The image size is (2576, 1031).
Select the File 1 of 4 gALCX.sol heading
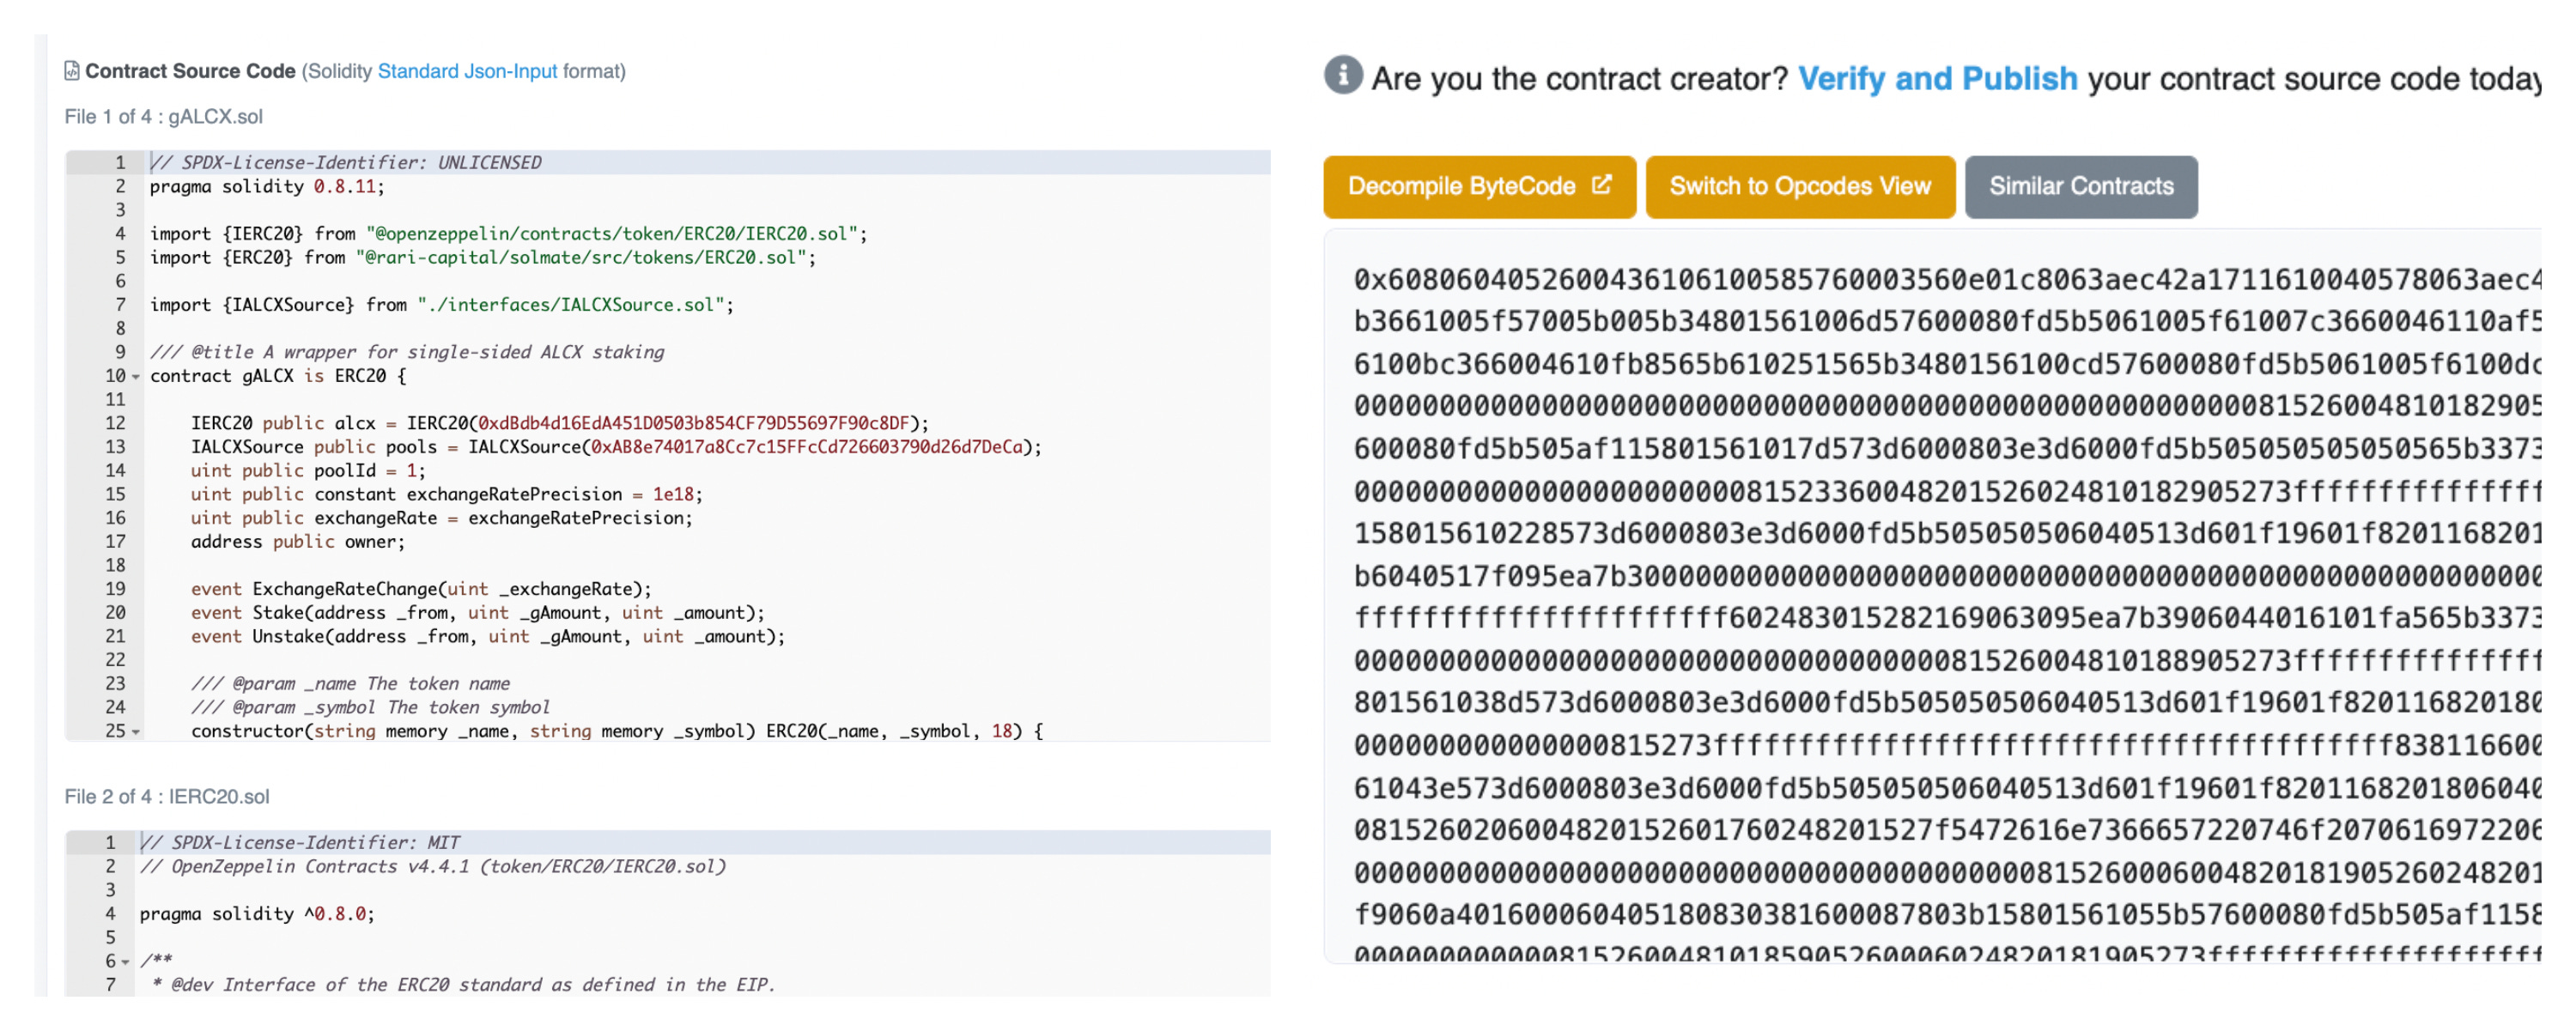(163, 116)
